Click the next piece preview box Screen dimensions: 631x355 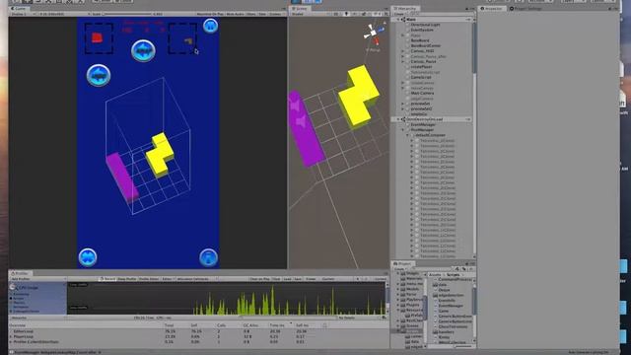tap(182, 38)
